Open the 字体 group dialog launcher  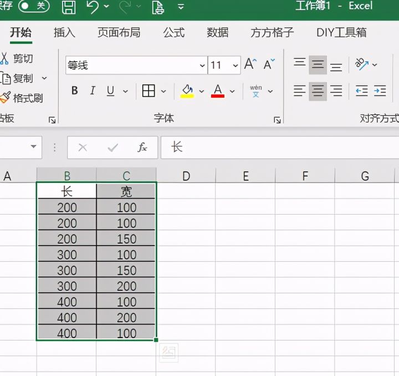277,120
